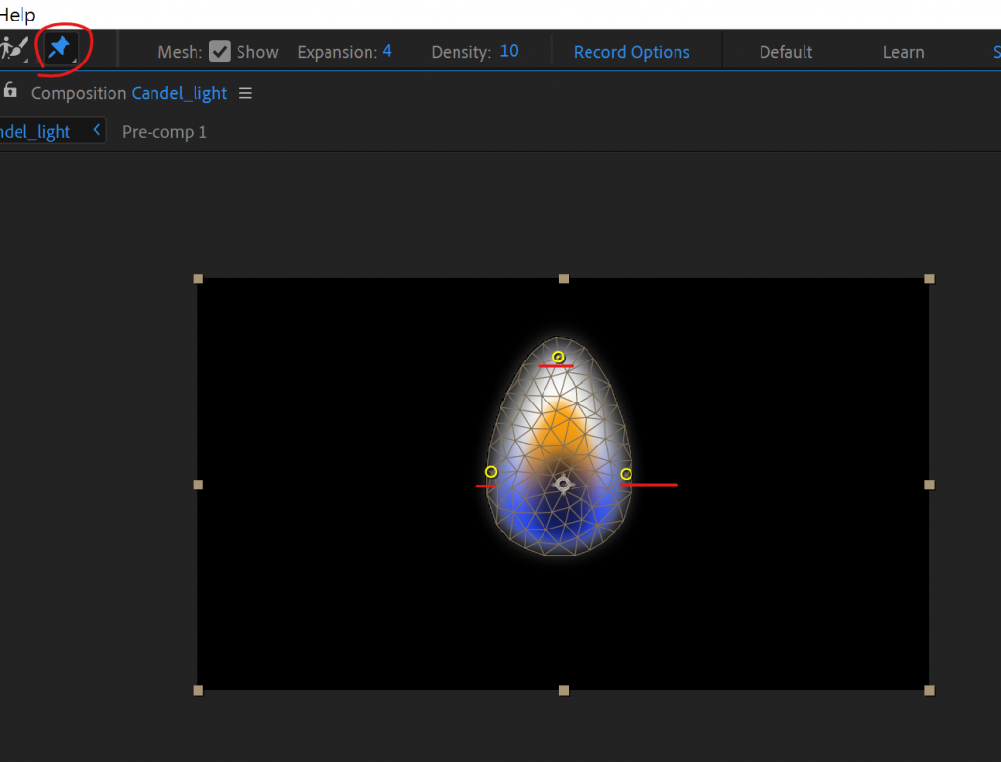Click the Candel_light composition name link
This screenshot has height=762, width=1001.
pyautogui.click(x=179, y=93)
